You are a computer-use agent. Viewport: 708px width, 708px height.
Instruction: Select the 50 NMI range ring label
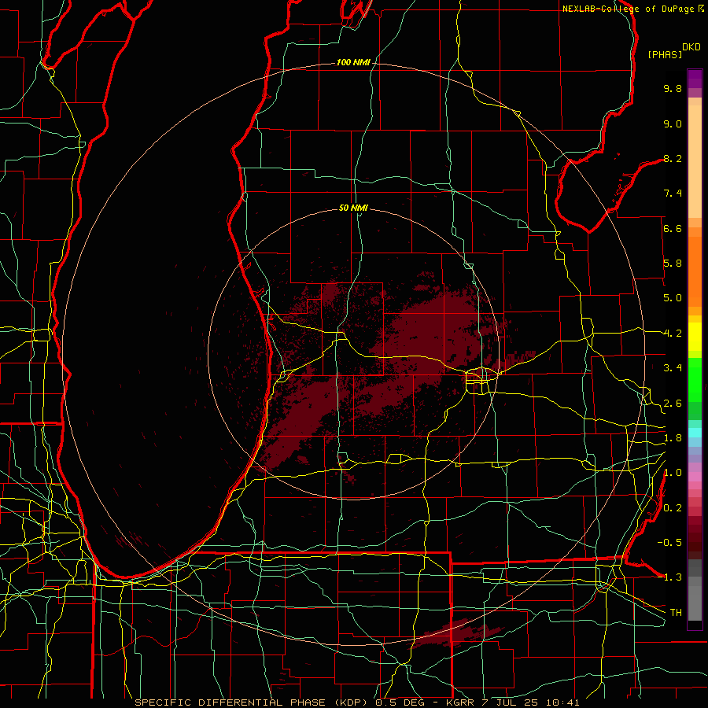(x=353, y=208)
